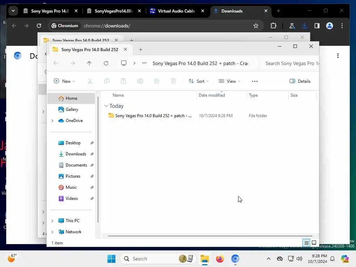Click the horizontal scrollbar in the file list
The height and width of the screenshot is (267, 356).
210,236
